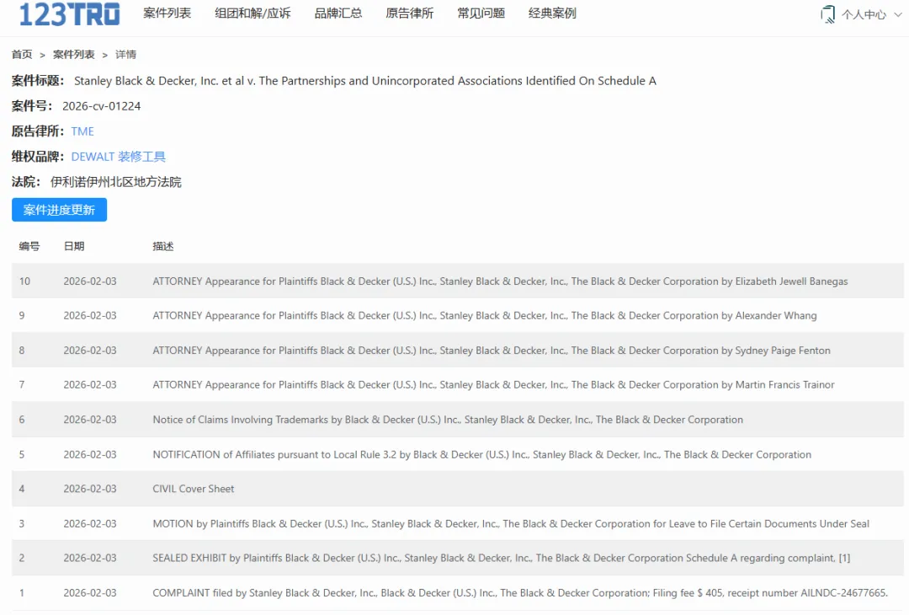
Task: Click the court name 伊利诺伊州北区地方法院
Action: (x=116, y=182)
